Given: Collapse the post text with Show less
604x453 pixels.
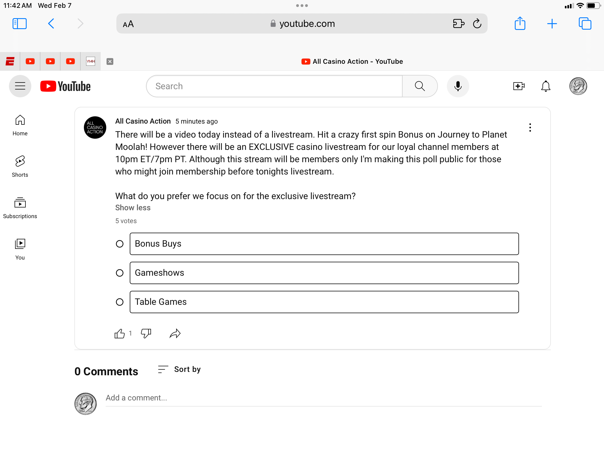Looking at the screenshot, I should point(133,208).
